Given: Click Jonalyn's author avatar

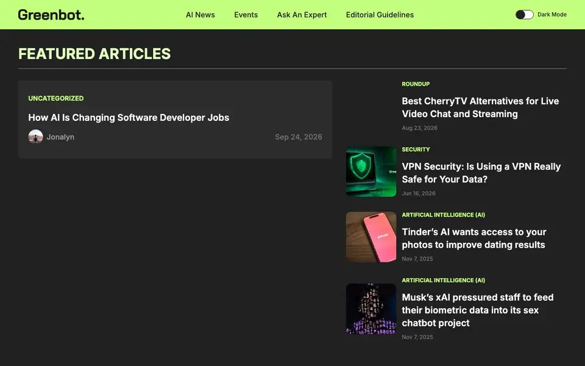Looking at the screenshot, I should coord(35,137).
